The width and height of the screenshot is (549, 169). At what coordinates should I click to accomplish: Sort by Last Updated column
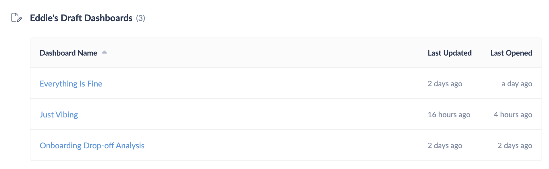click(449, 53)
